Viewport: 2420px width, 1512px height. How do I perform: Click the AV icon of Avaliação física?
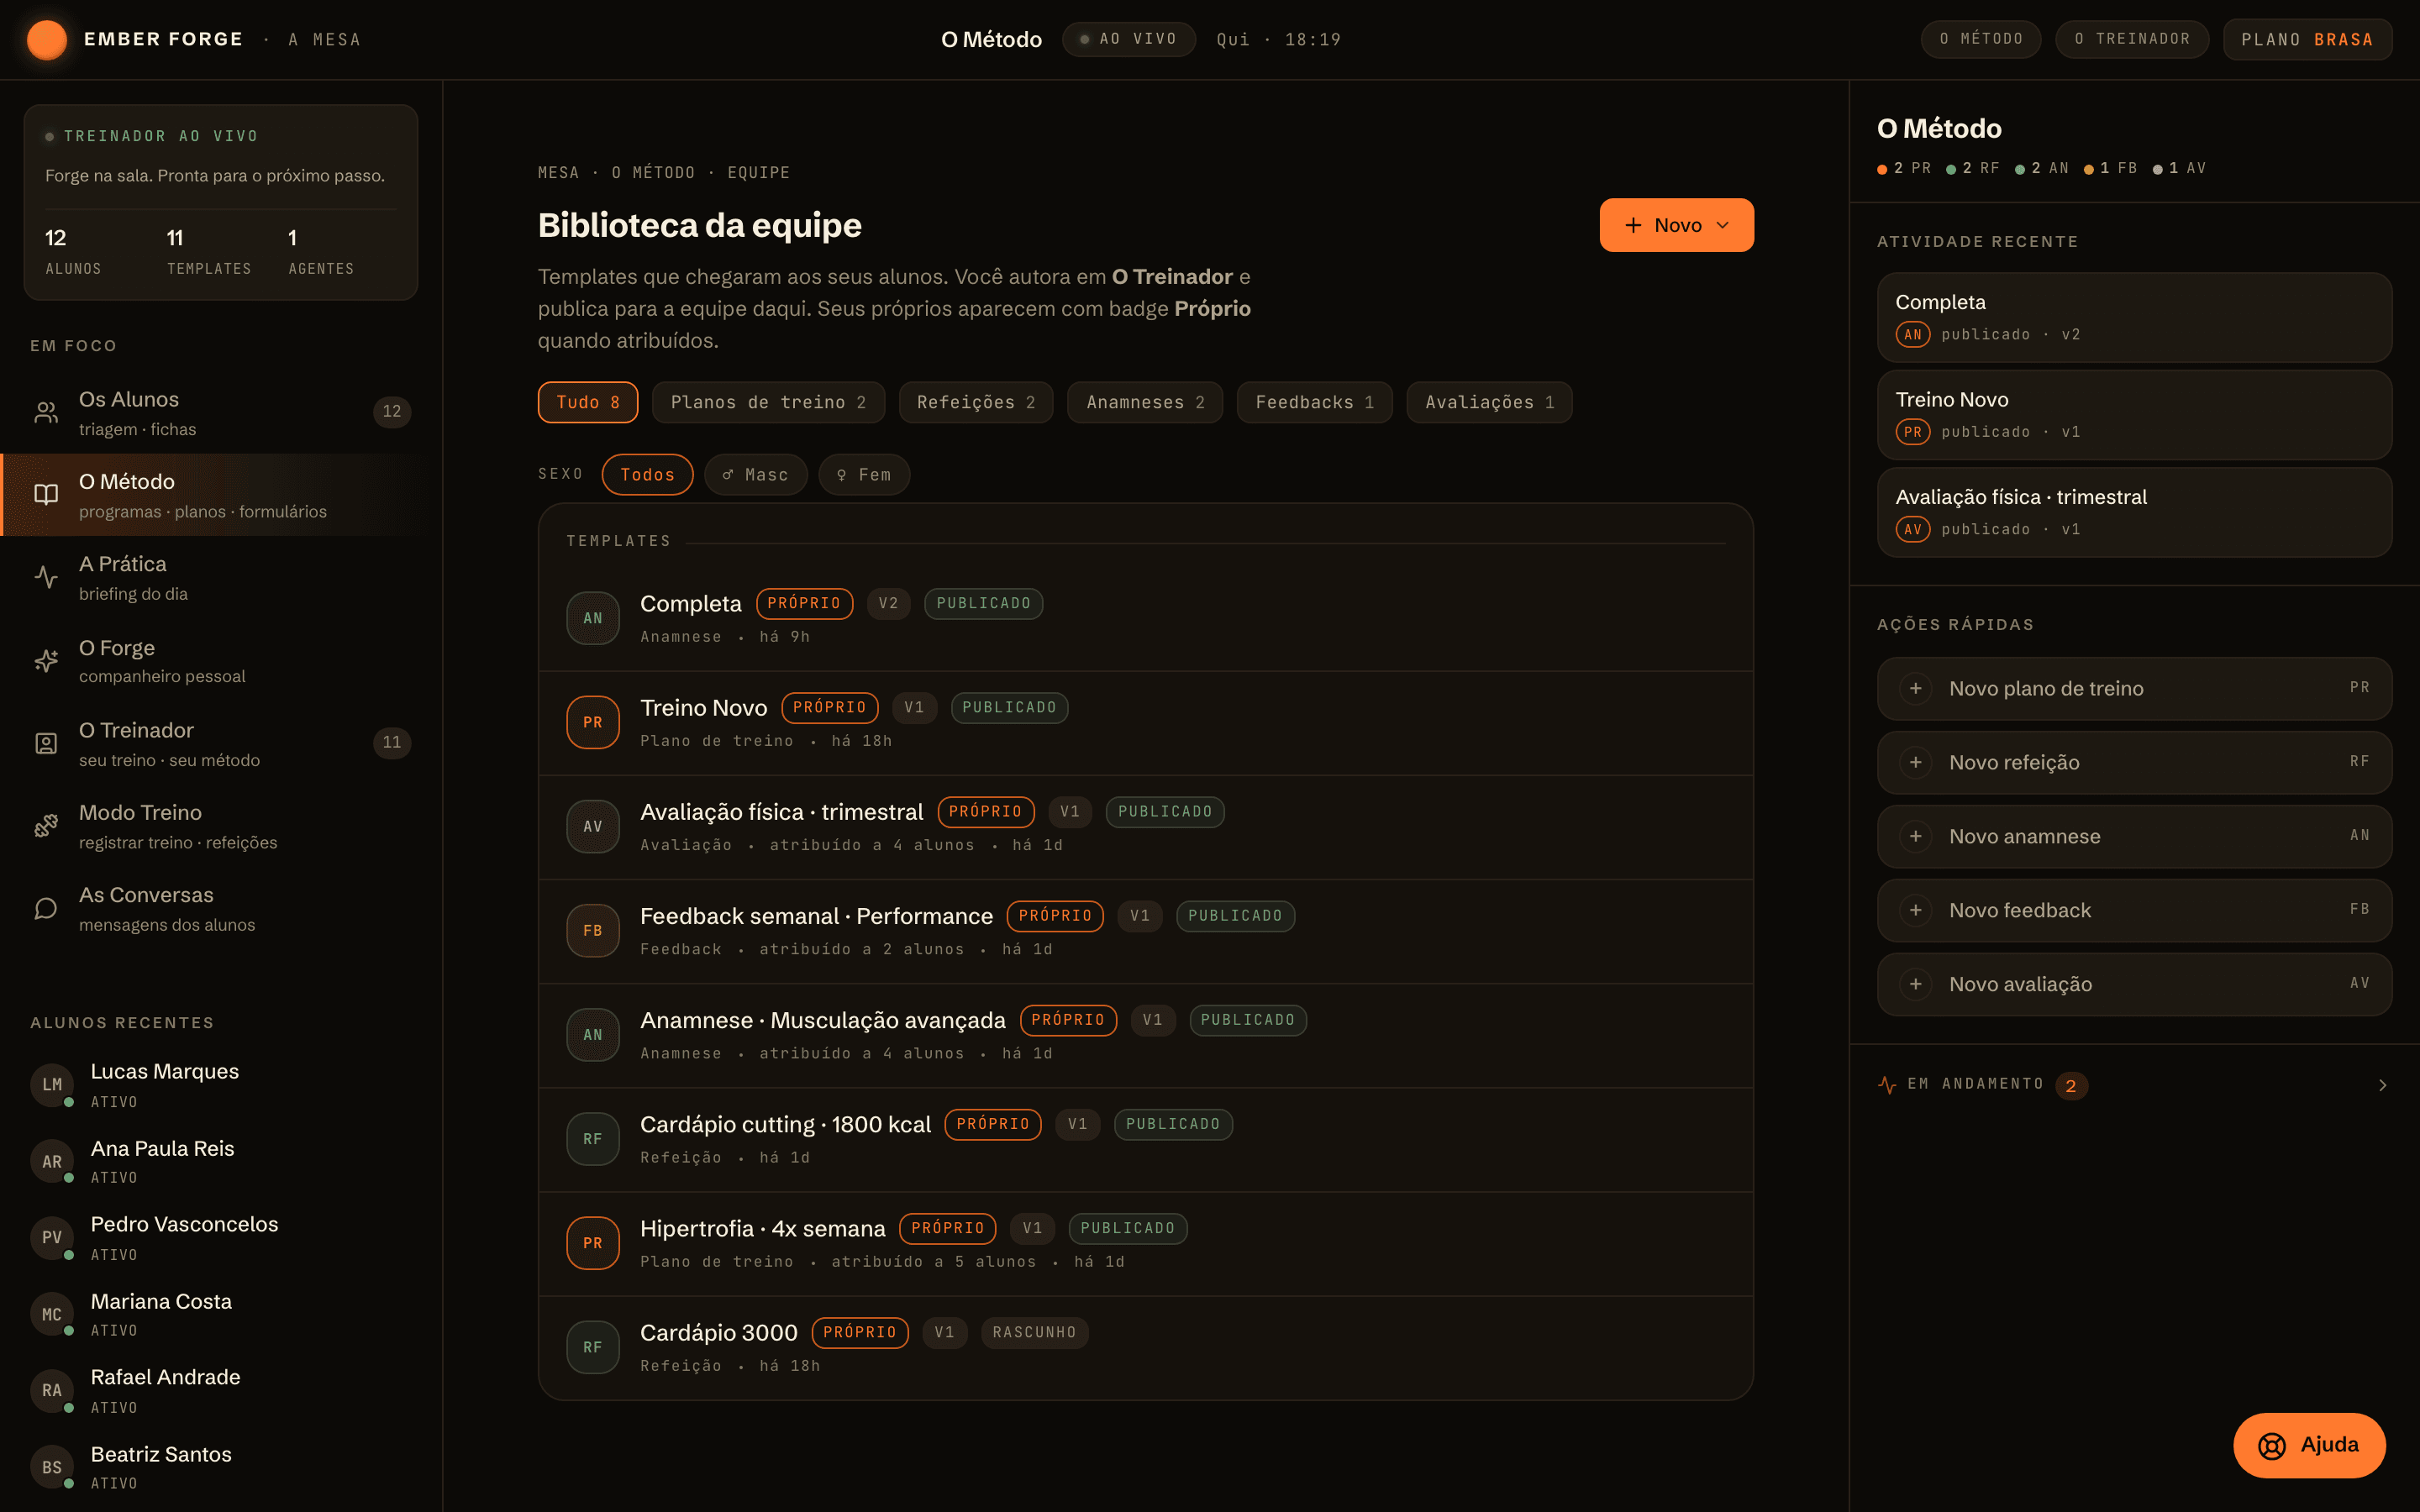[x=593, y=826]
